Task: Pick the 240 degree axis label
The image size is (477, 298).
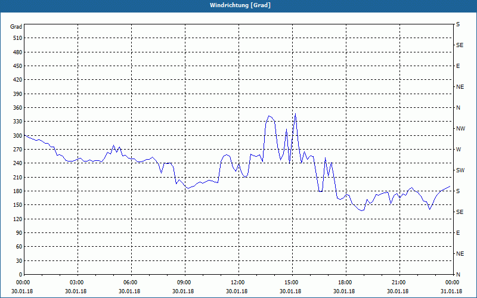Action: click(17, 163)
